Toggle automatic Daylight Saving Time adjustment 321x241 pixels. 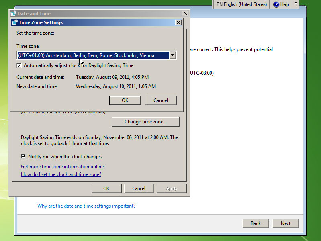pyautogui.click(x=19, y=65)
